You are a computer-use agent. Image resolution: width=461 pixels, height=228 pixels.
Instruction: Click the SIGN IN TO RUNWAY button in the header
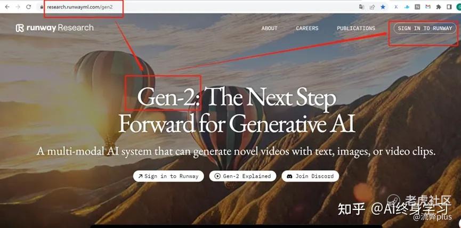[425, 28]
